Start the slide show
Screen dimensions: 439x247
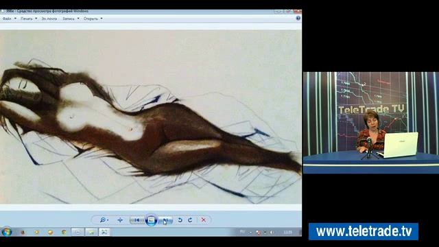[151, 220]
